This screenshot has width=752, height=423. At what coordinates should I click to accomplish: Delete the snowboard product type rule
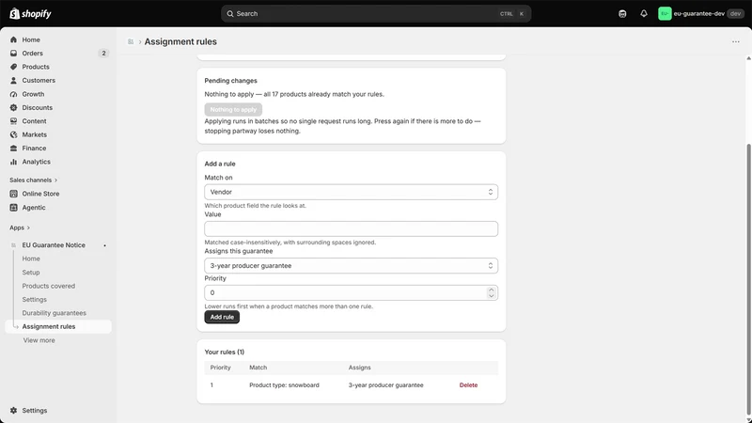pyautogui.click(x=468, y=385)
